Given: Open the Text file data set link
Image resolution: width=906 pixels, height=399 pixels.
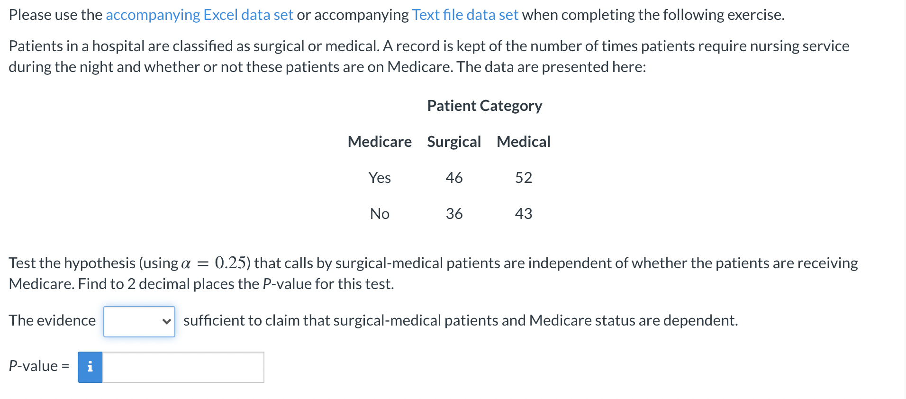Looking at the screenshot, I should [465, 15].
